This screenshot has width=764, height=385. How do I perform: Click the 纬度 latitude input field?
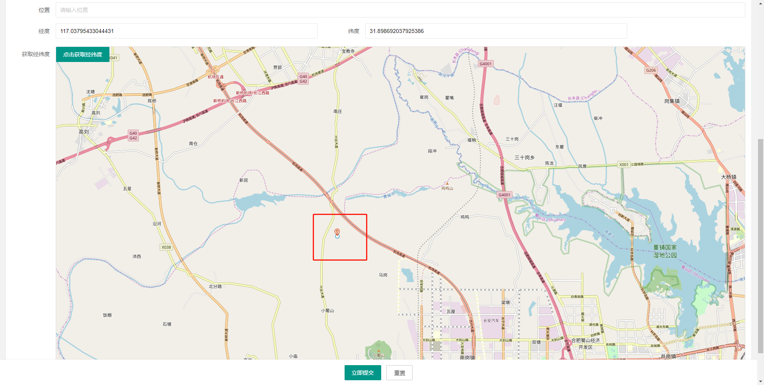pyautogui.click(x=496, y=31)
